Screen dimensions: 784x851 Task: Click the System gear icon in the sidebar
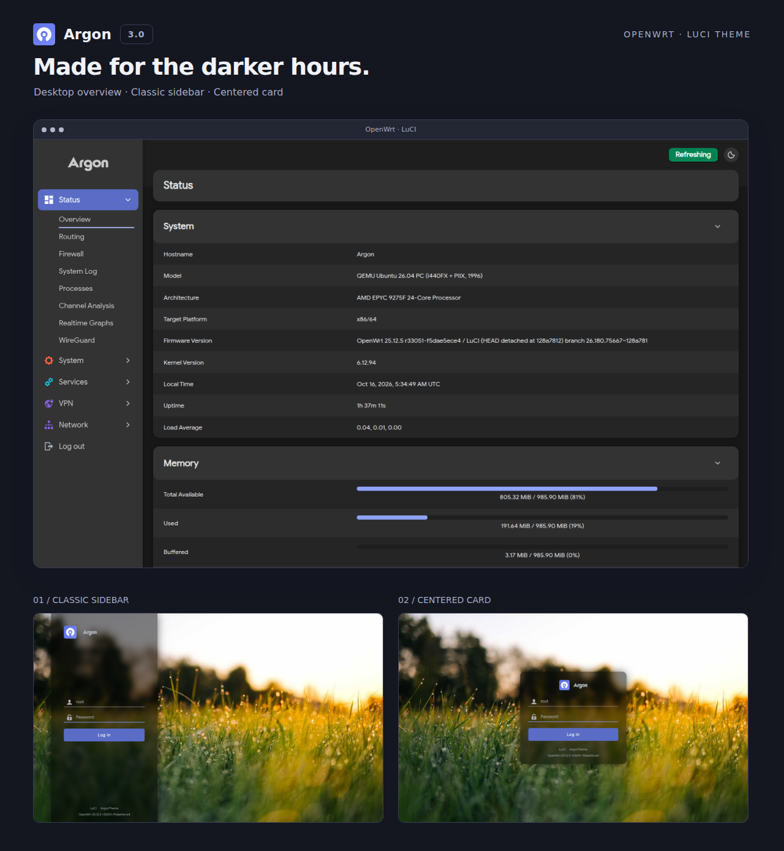coord(49,361)
